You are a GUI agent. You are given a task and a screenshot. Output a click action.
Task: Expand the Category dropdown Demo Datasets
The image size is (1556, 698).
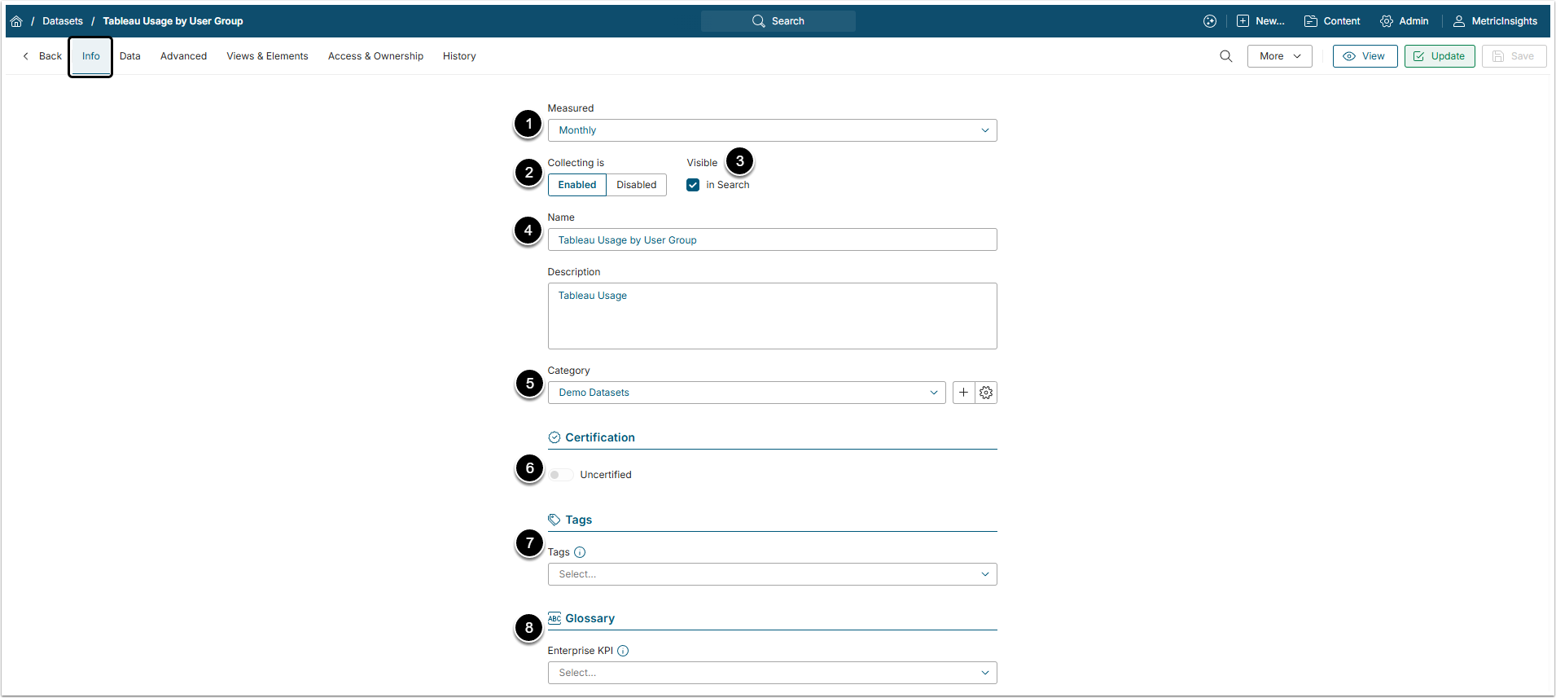click(747, 393)
